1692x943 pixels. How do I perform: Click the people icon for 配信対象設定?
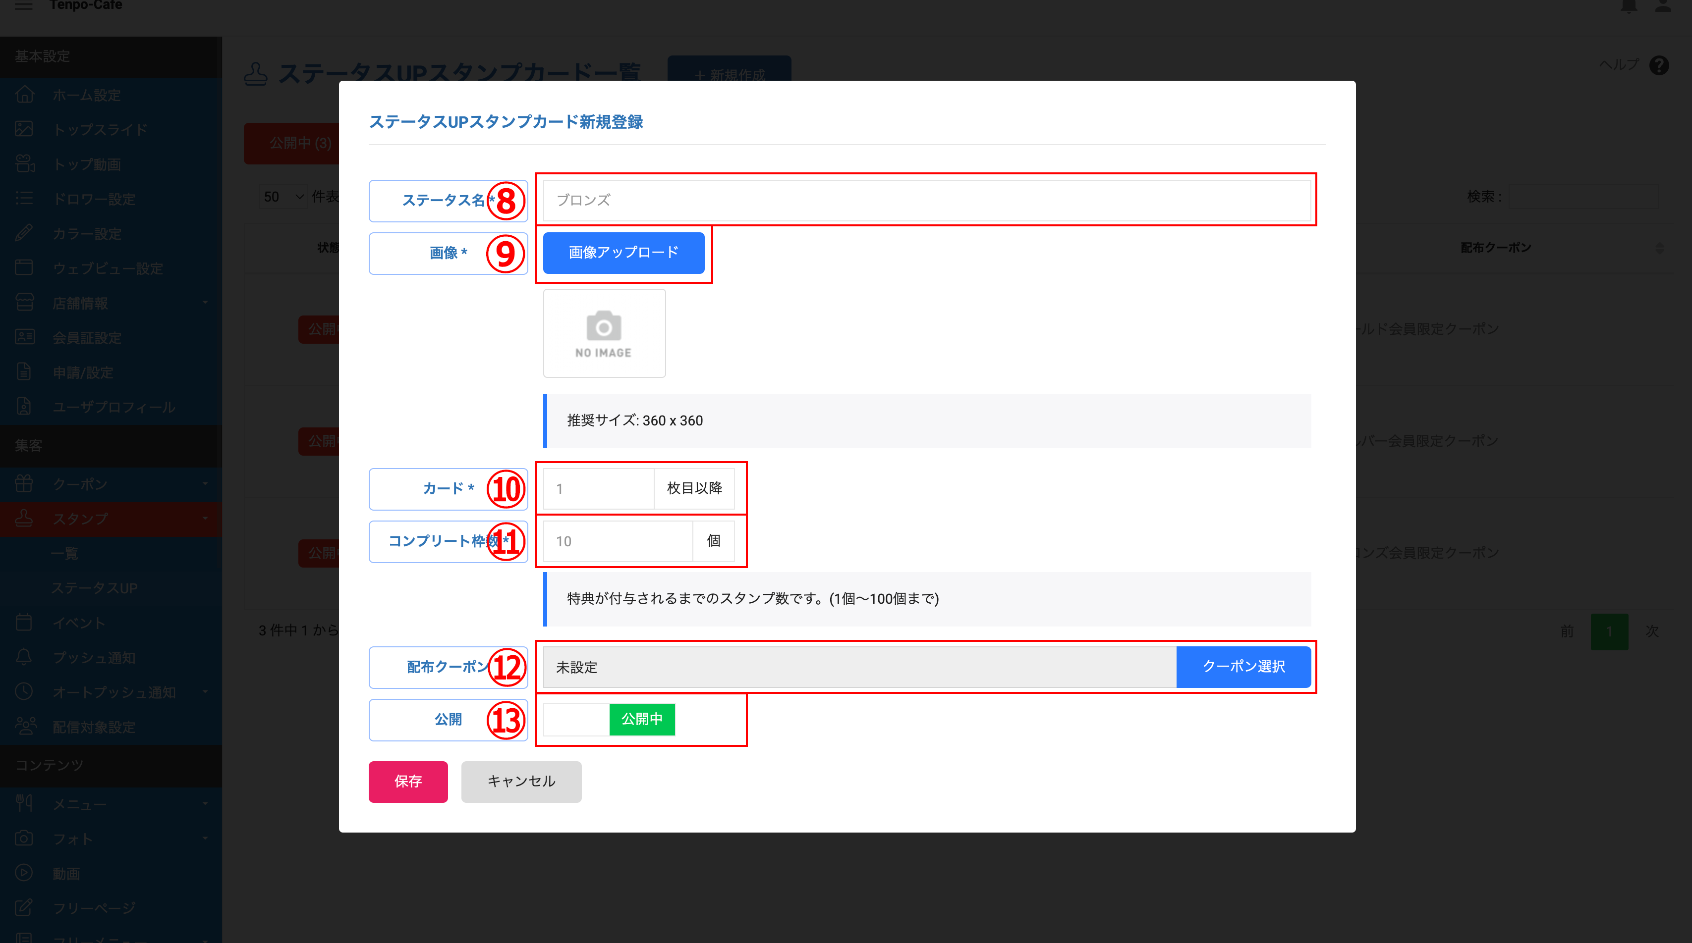click(25, 727)
